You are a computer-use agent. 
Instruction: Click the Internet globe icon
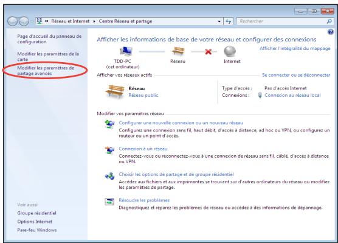(x=230, y=51)
